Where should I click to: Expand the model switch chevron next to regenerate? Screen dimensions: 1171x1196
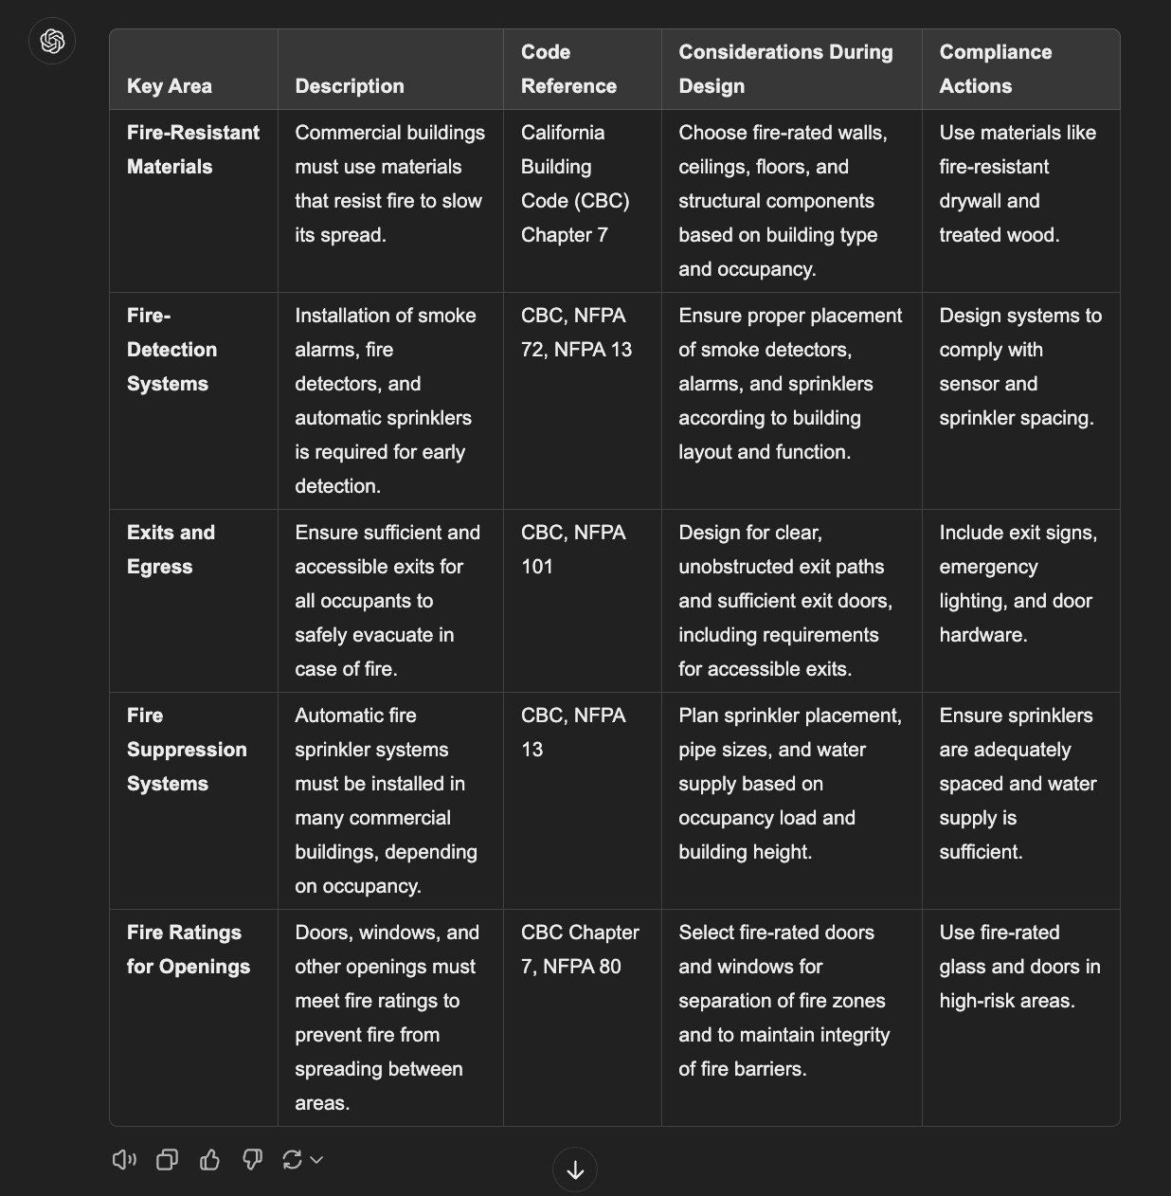(x=316, y=1159)
